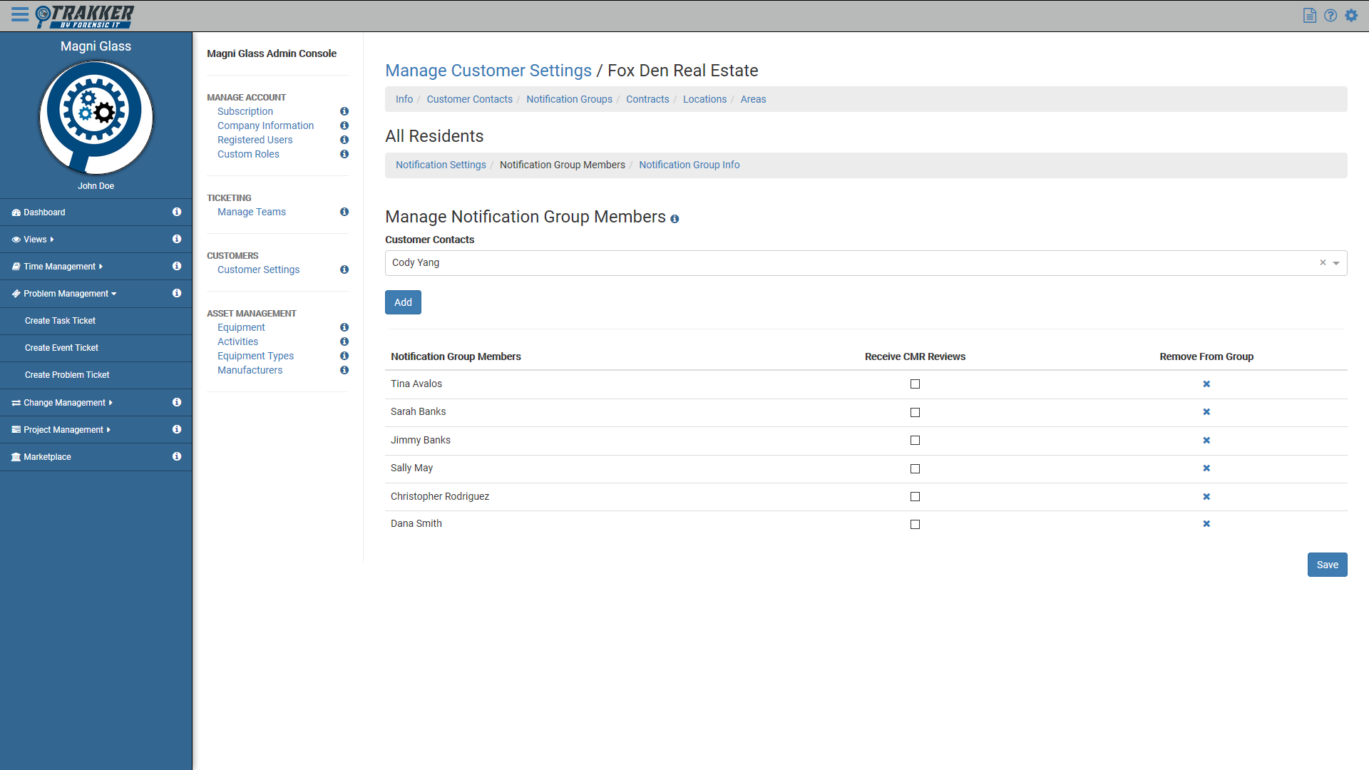The image size is (1369, 770).
Task: Open the document icon in top bar
Action: (x=1309, y=16)
